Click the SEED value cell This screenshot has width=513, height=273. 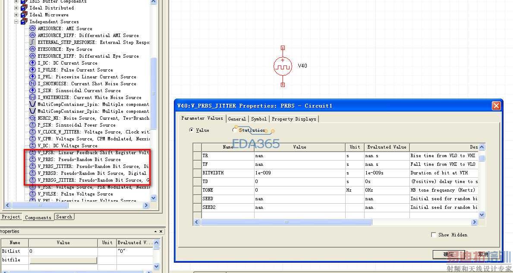(300, 199)
